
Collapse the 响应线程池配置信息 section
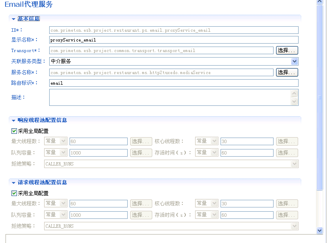coord(14,121)
